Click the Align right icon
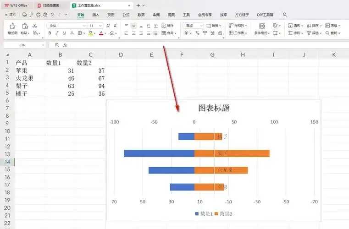 pyautogui.click(x=141, y=33)
